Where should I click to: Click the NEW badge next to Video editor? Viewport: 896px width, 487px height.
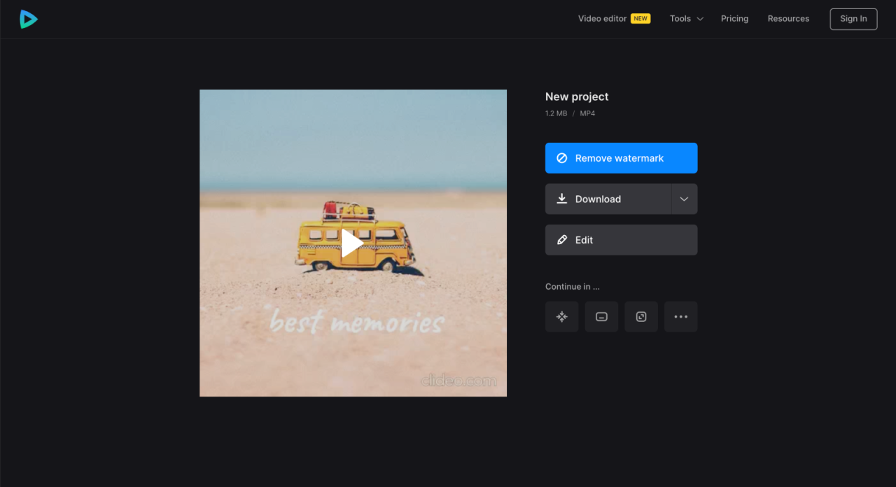pos(640,18)
